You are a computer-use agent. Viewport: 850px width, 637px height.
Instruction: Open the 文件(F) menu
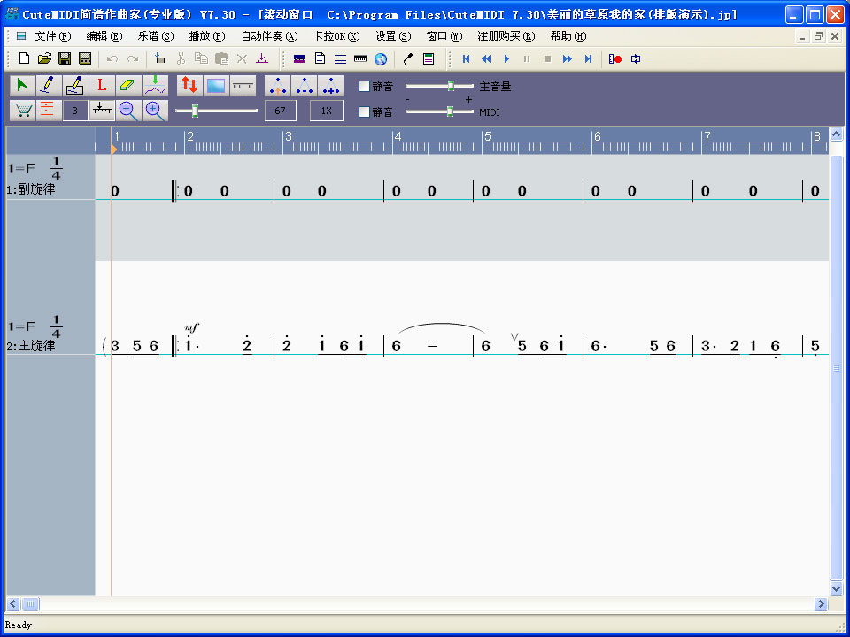click(x=52, y=36)
